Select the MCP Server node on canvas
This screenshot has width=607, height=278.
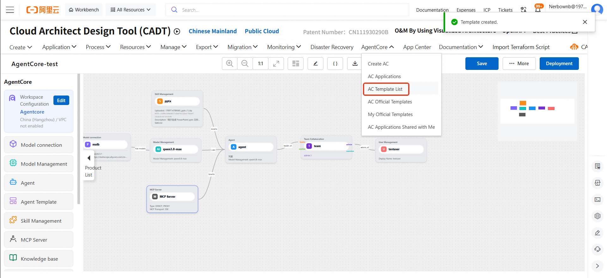click(172, 199)
